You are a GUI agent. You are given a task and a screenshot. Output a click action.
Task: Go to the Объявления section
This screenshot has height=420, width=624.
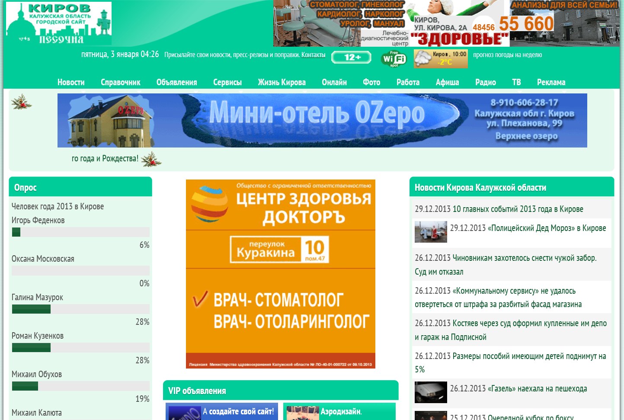[x=176, y=82]
